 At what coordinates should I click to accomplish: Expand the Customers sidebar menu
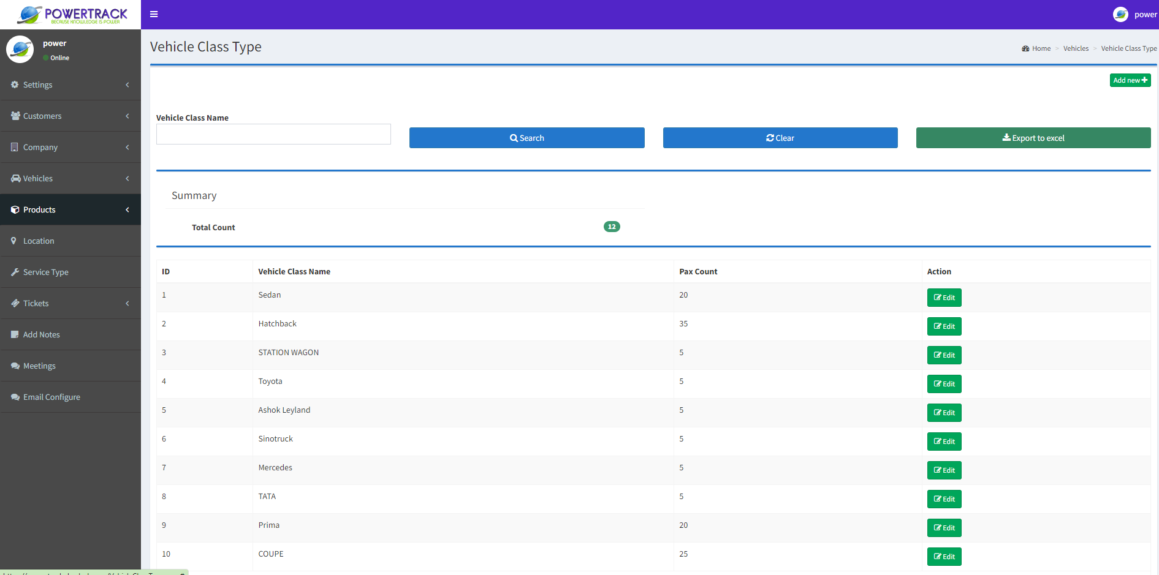[42, 116]
